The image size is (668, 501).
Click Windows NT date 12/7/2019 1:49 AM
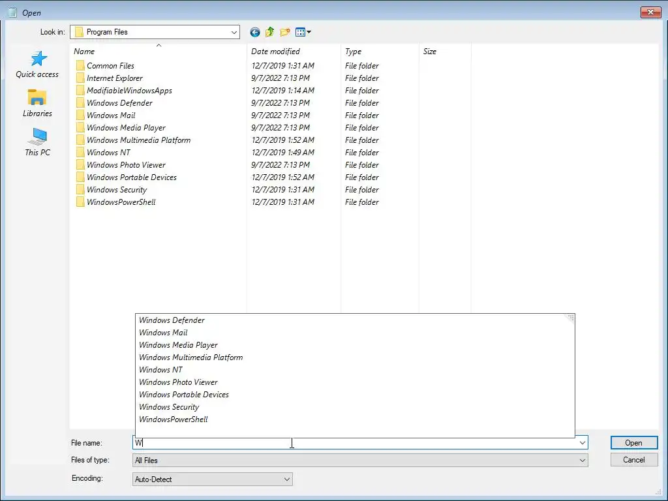tap(283, 152)
